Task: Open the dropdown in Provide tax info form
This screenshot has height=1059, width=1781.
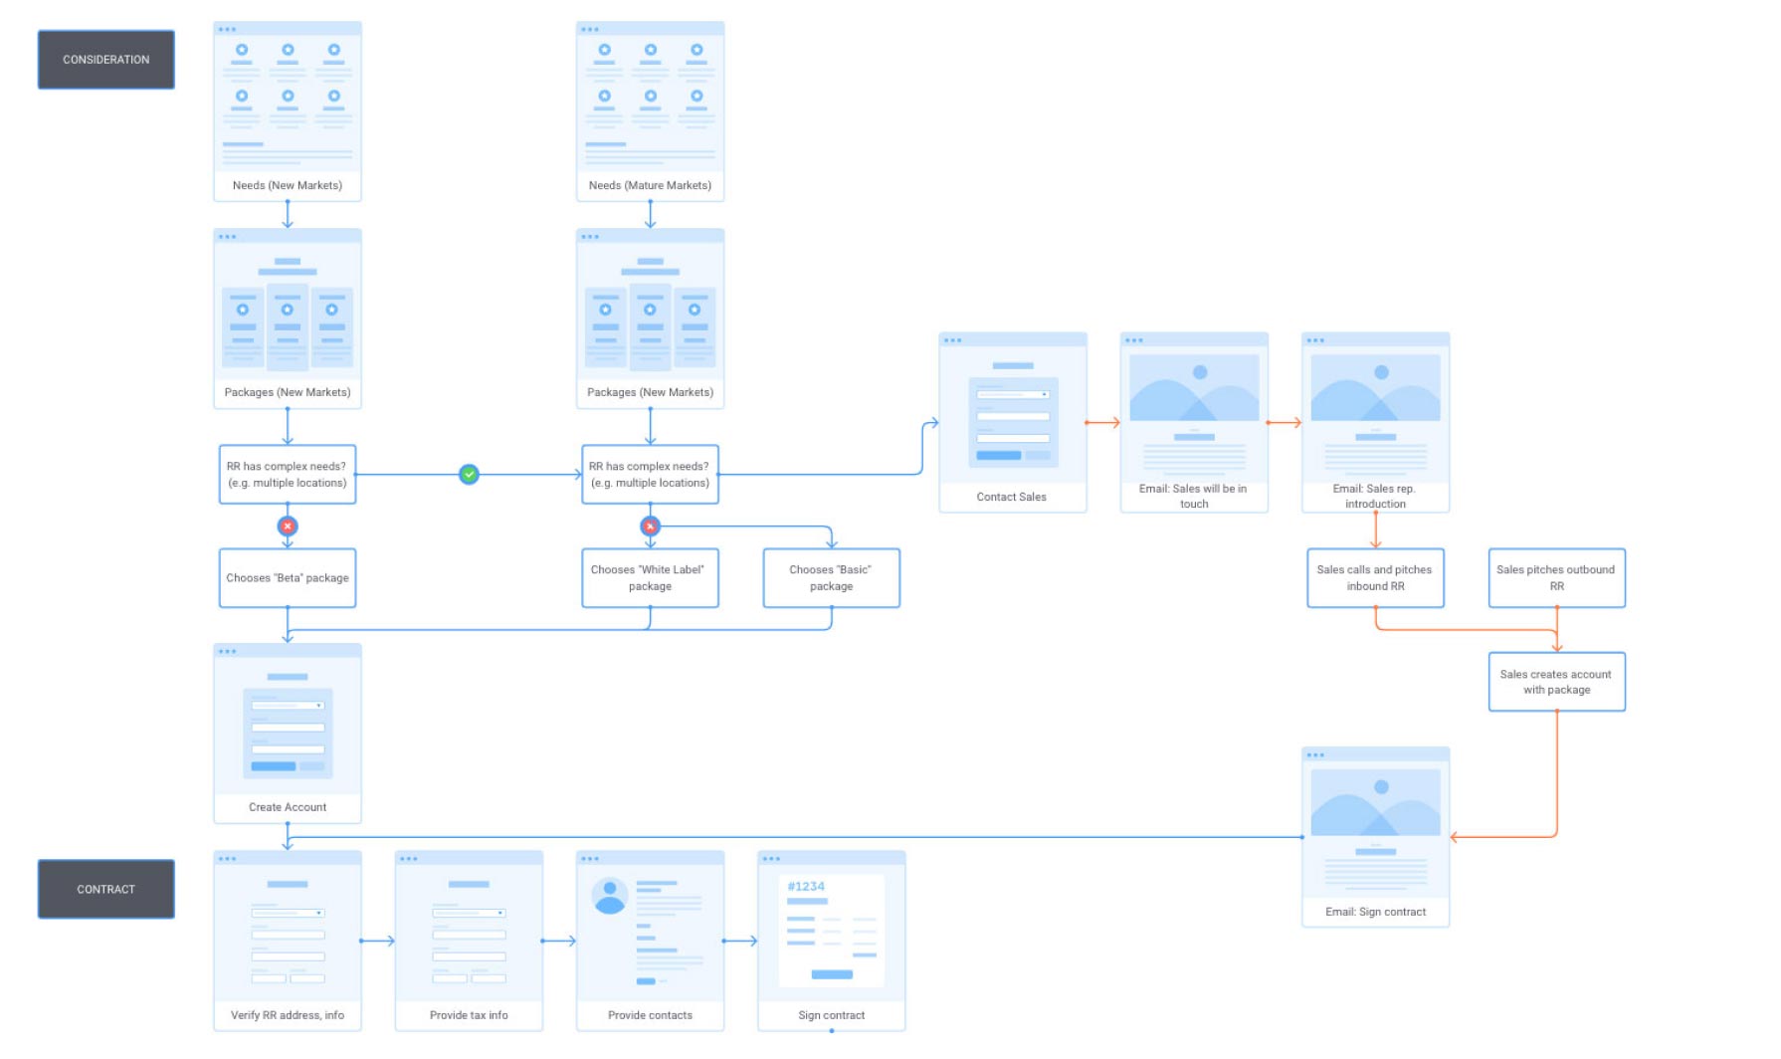Action: [470, 913]
